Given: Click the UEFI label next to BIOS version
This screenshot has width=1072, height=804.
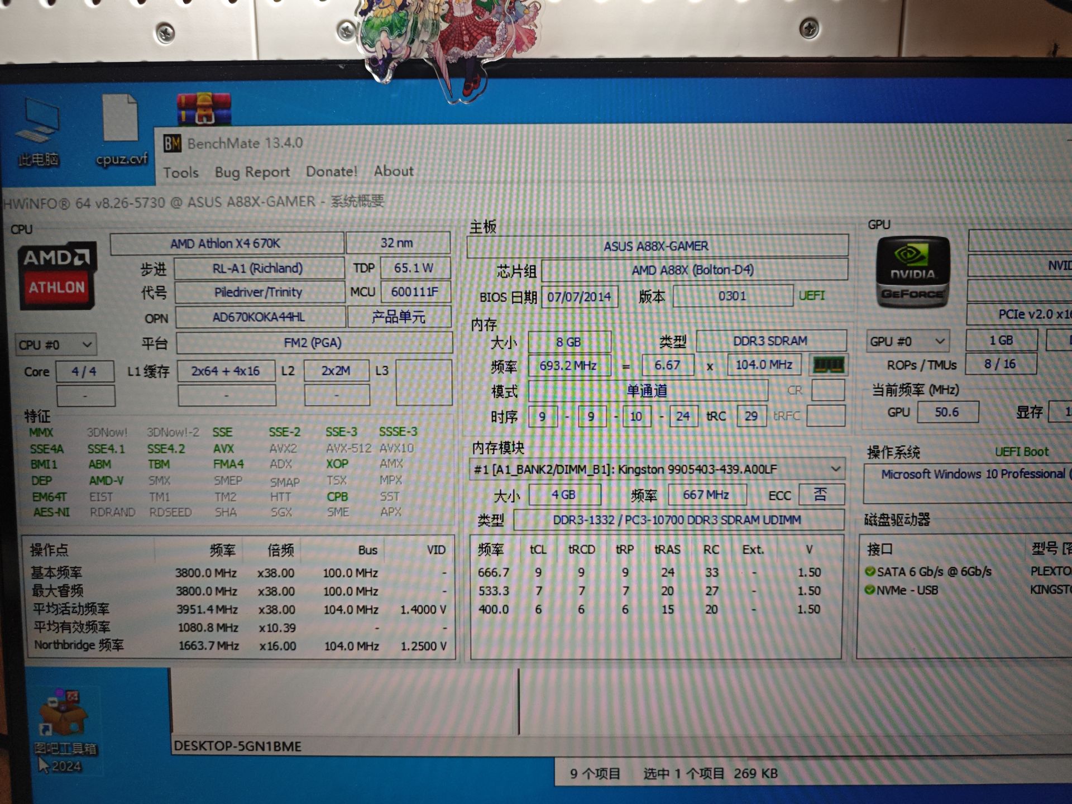Looking at the screenshot, I should click(x=812, y=295).
